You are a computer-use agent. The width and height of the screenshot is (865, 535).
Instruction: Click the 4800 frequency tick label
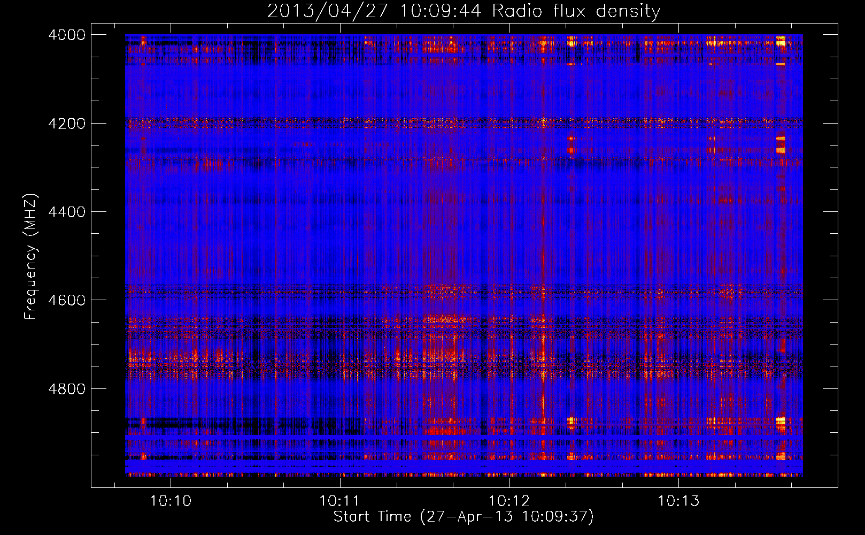67,389
